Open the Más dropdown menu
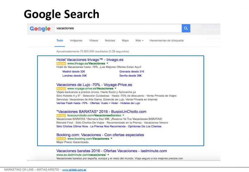 (140, 41)
